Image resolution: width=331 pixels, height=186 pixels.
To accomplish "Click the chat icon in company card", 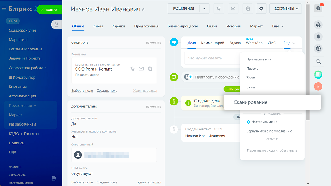I will point(150,69).
